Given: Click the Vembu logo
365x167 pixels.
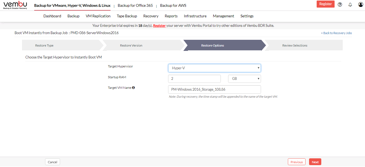Looking at the screenshot, I should coord(15,5).
